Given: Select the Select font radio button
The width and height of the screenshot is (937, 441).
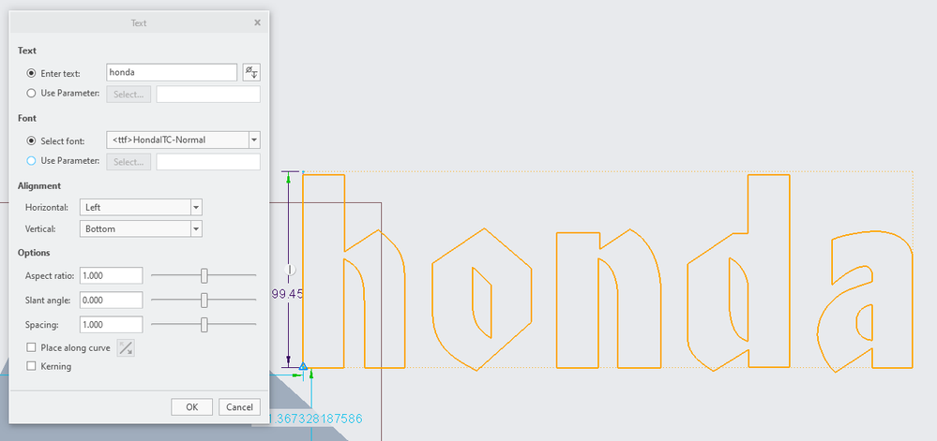Looking at the screenshot, I should (x=31, y=140).
